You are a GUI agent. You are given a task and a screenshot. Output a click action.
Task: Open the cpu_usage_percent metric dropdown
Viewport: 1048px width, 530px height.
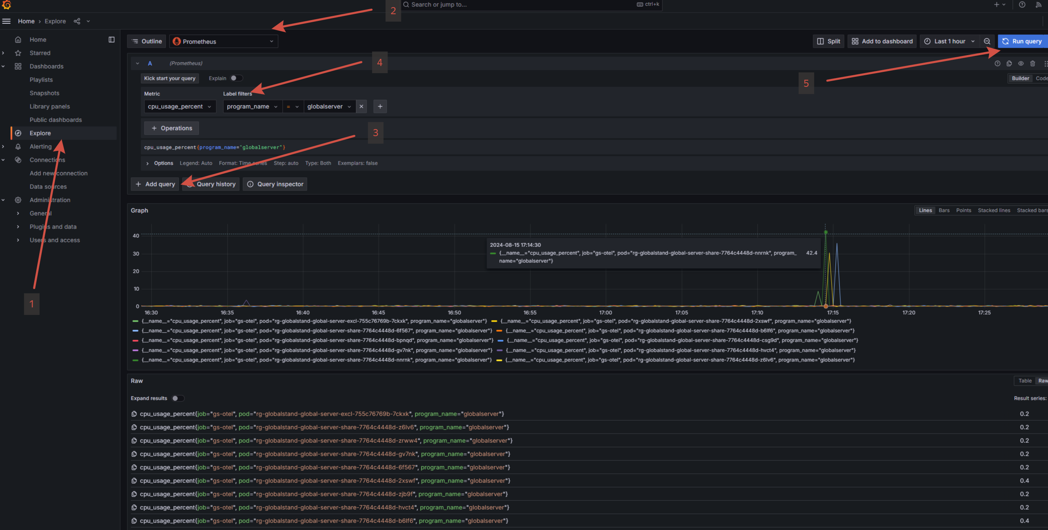click(x=180, y=107)
